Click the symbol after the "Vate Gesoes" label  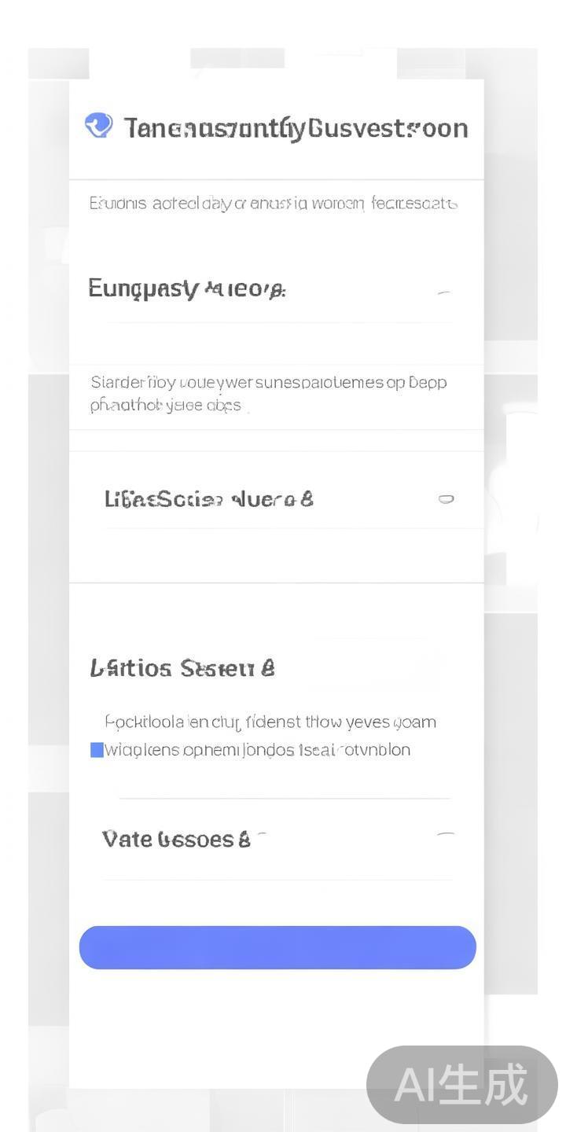244,840
